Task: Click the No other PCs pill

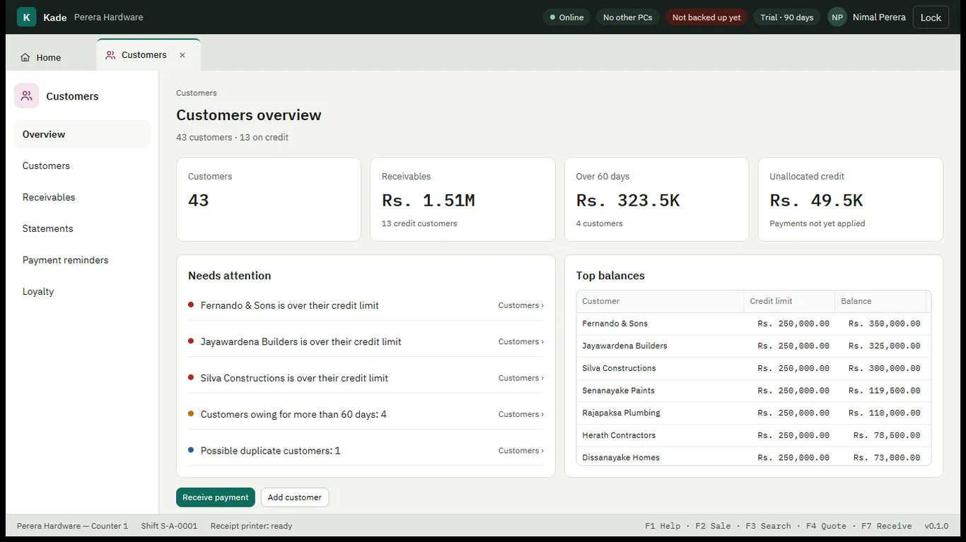Action: point(628,17)
